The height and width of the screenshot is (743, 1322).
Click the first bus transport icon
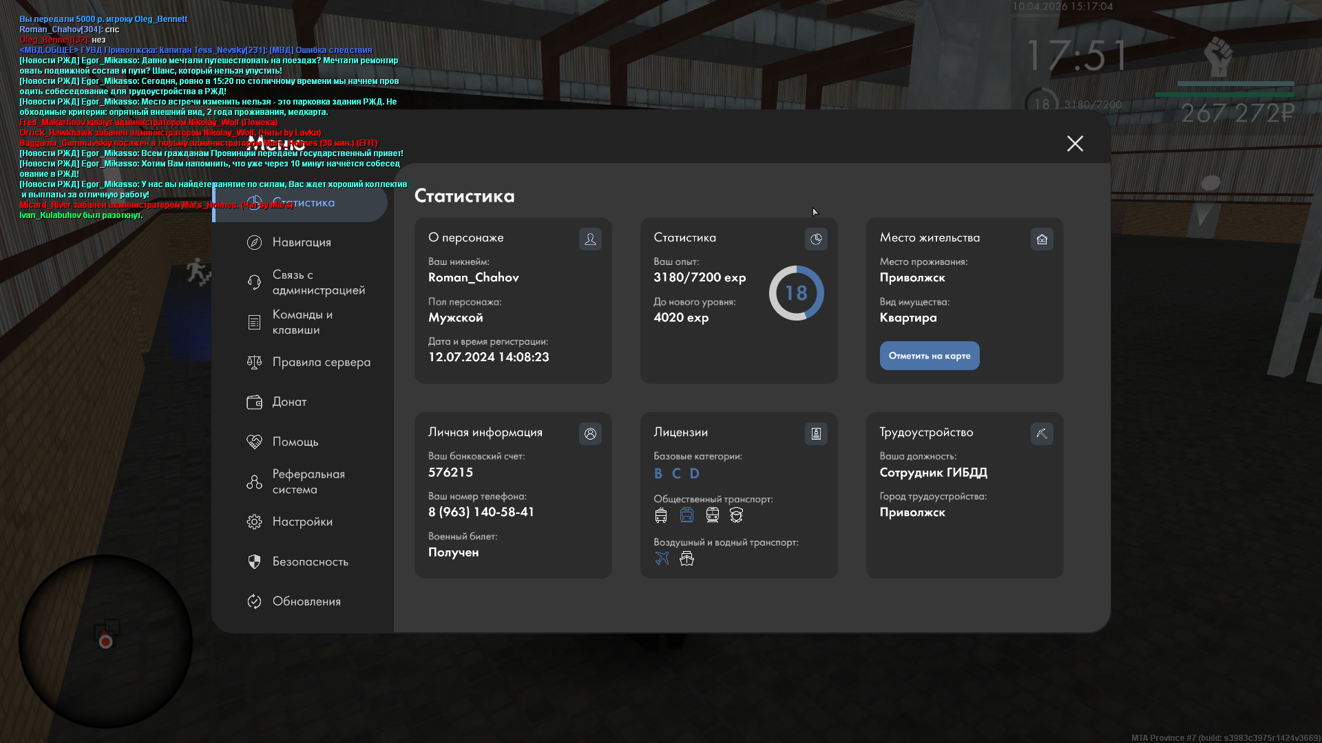point(661,515)
